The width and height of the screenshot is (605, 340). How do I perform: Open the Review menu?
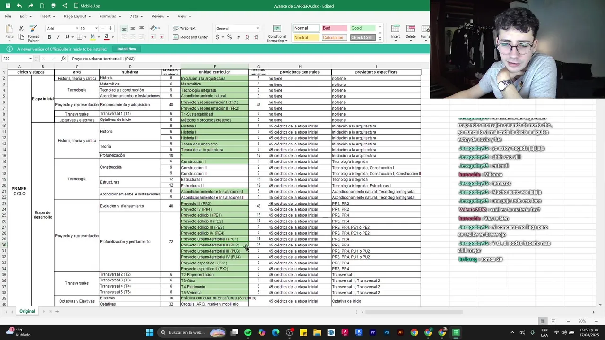[159, 16]
